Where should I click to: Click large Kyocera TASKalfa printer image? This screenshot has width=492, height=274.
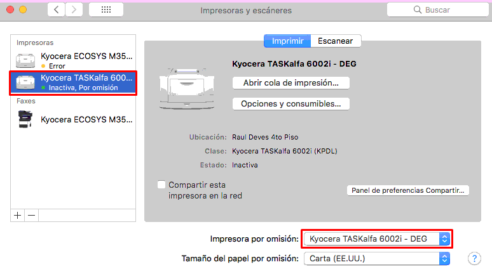click(x=187, y=89)
